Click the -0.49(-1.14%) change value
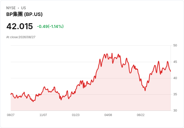184x128 pixels. pos(50,26)
